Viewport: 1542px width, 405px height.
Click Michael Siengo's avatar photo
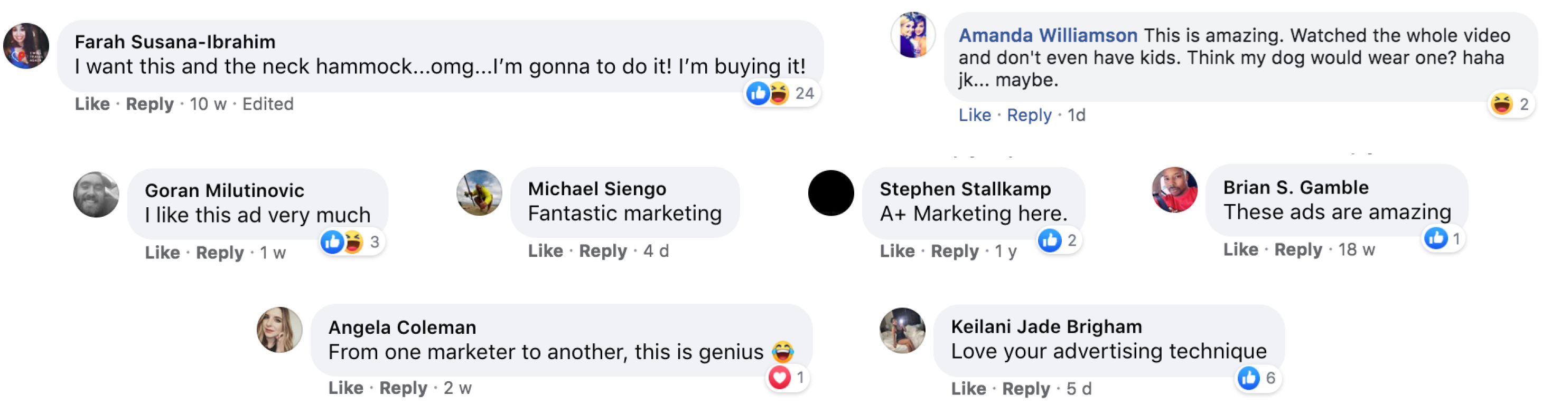click(479, 193)
